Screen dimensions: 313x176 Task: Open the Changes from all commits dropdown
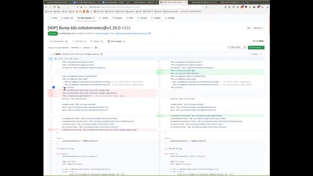(x=59, y=48)
